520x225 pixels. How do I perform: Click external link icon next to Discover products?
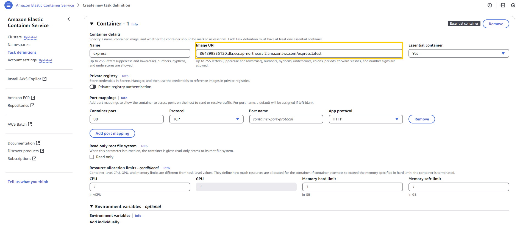42,151
